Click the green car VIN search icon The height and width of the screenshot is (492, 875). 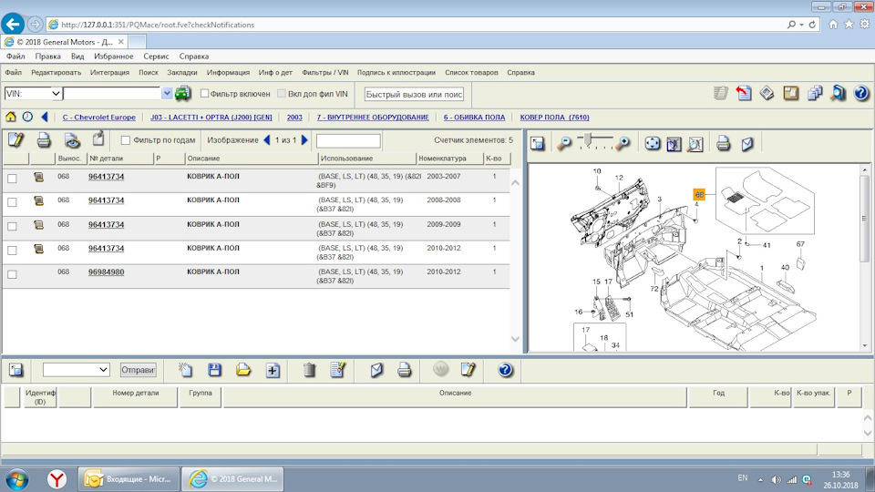pos(182,94)
